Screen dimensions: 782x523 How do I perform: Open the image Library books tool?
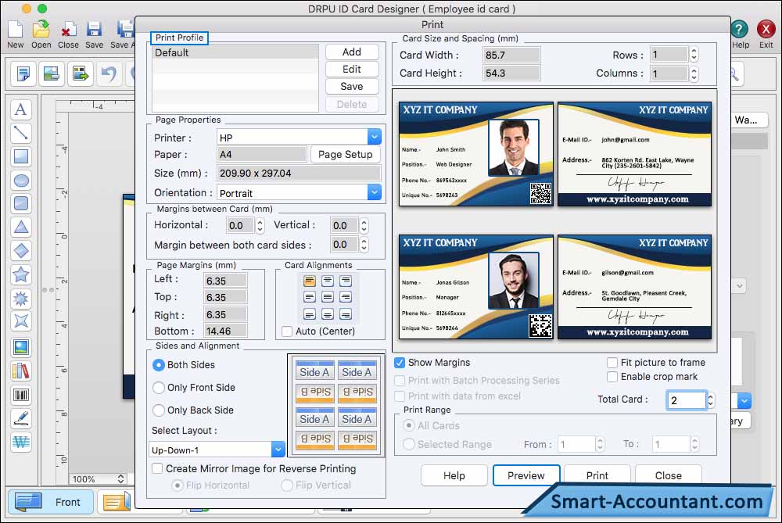[x=21, y=371]
